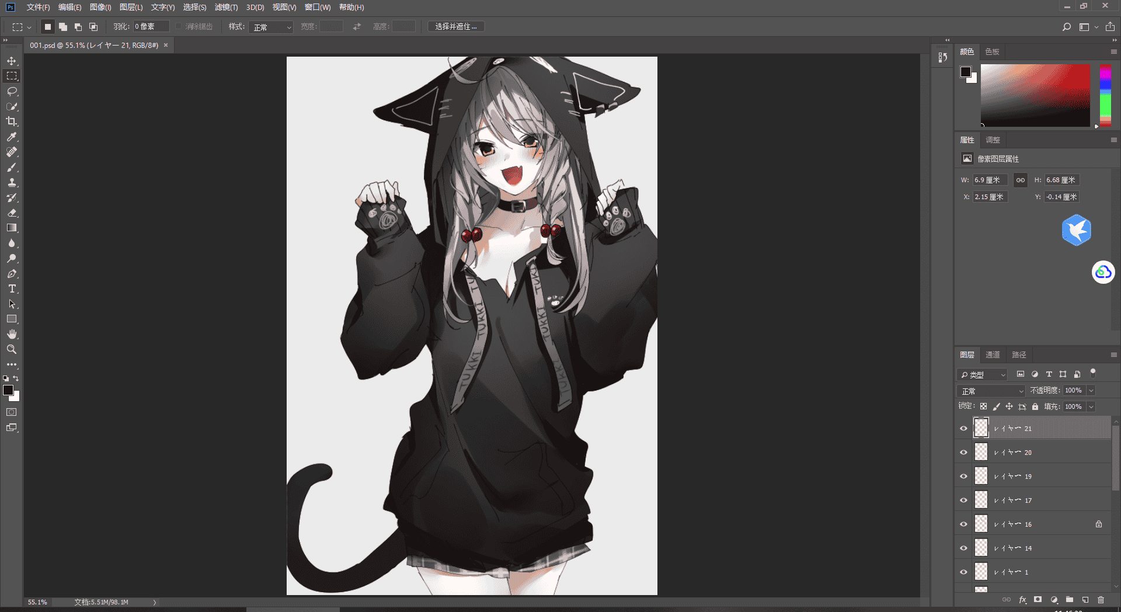Open the layer filter 类型 dropdown

(983, 374)
